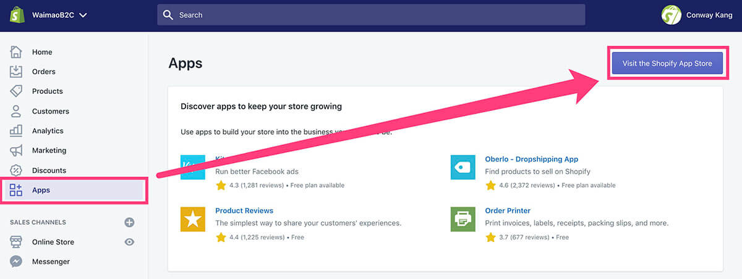Click the Products tag icon
742x279 pixels.
pyautogui.click(x=16, y=91)
